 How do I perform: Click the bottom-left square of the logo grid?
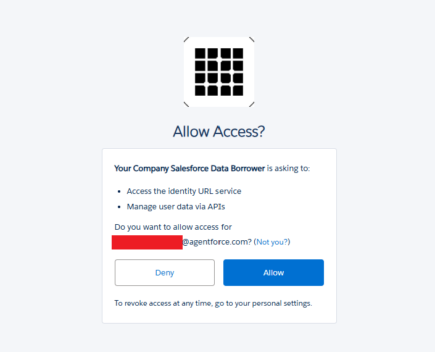(200, 91)
